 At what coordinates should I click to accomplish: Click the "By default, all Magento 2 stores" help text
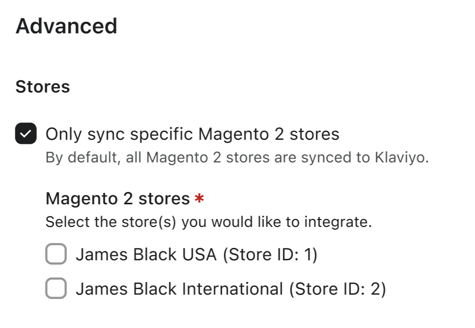tap(237, 159)
